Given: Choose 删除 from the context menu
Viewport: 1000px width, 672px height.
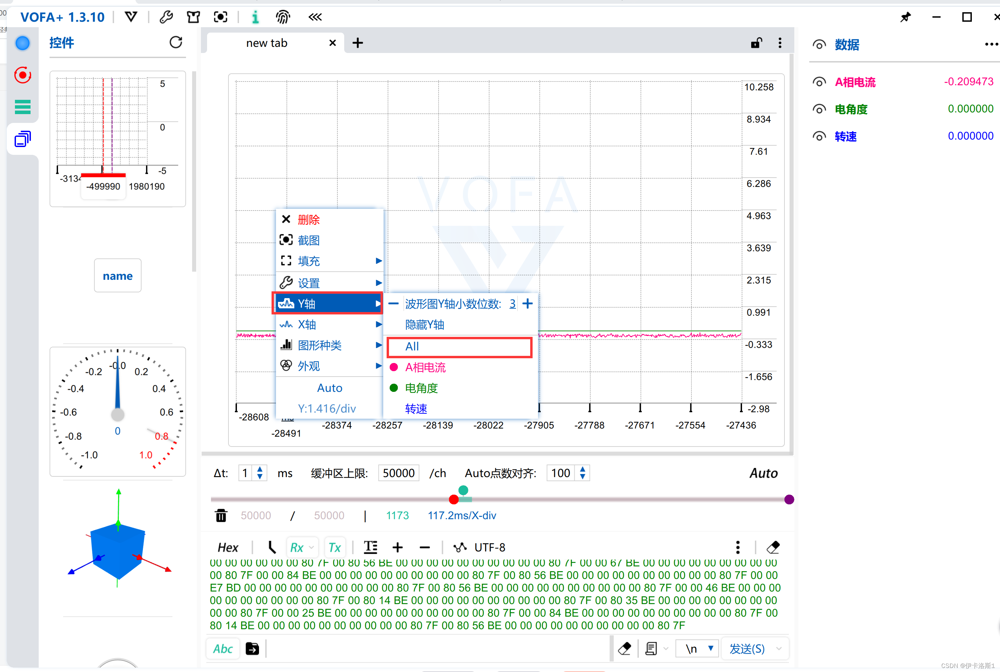Looking at the screenshot, I should coord(309,220).
